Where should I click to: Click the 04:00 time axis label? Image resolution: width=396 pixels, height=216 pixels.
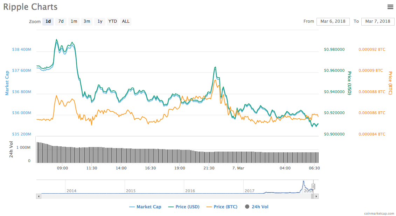(x=285, y=168)
